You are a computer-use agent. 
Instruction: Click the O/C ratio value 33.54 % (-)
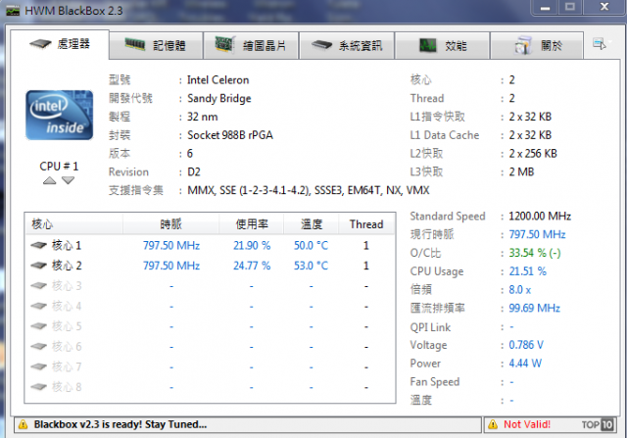click(x=535, y=253)
